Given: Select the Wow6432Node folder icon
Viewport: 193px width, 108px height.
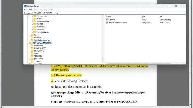Looking at the screenshot, I should coord(35,32).
